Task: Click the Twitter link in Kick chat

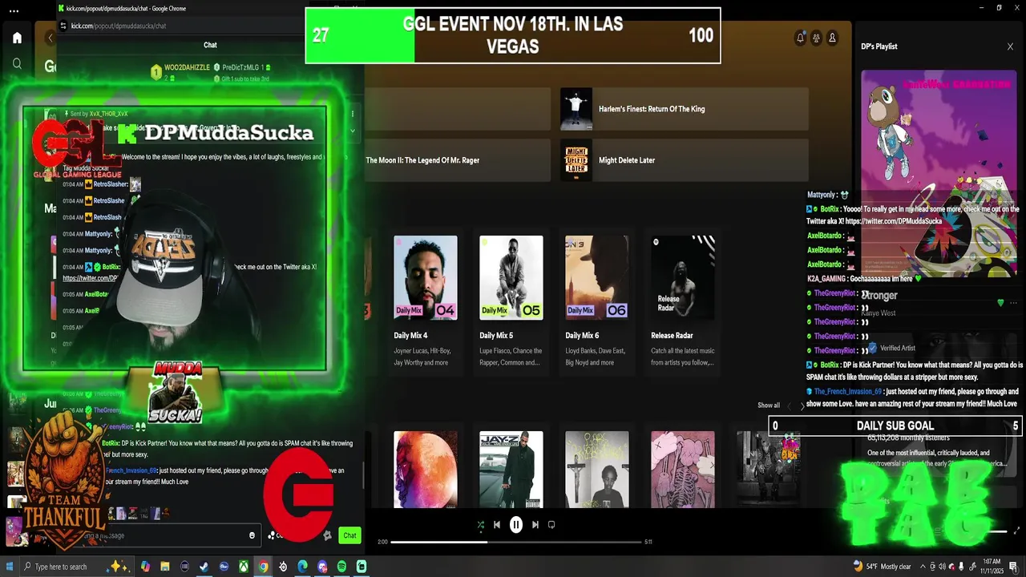Action: pyautogui.click(x=91, y=278)
